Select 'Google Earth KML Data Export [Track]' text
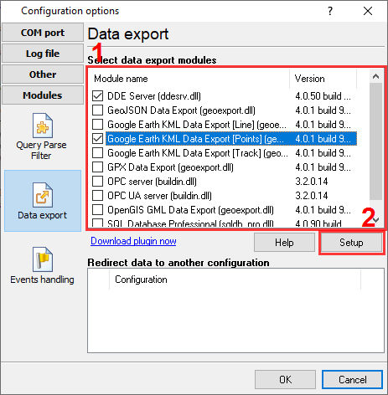The width and height of the screenshot is (388, 395). (198, 153)
